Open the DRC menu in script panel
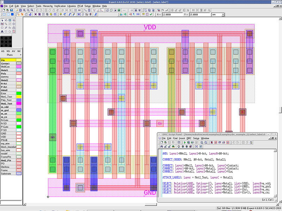The image size is (282, 211). tap(189, 138)
